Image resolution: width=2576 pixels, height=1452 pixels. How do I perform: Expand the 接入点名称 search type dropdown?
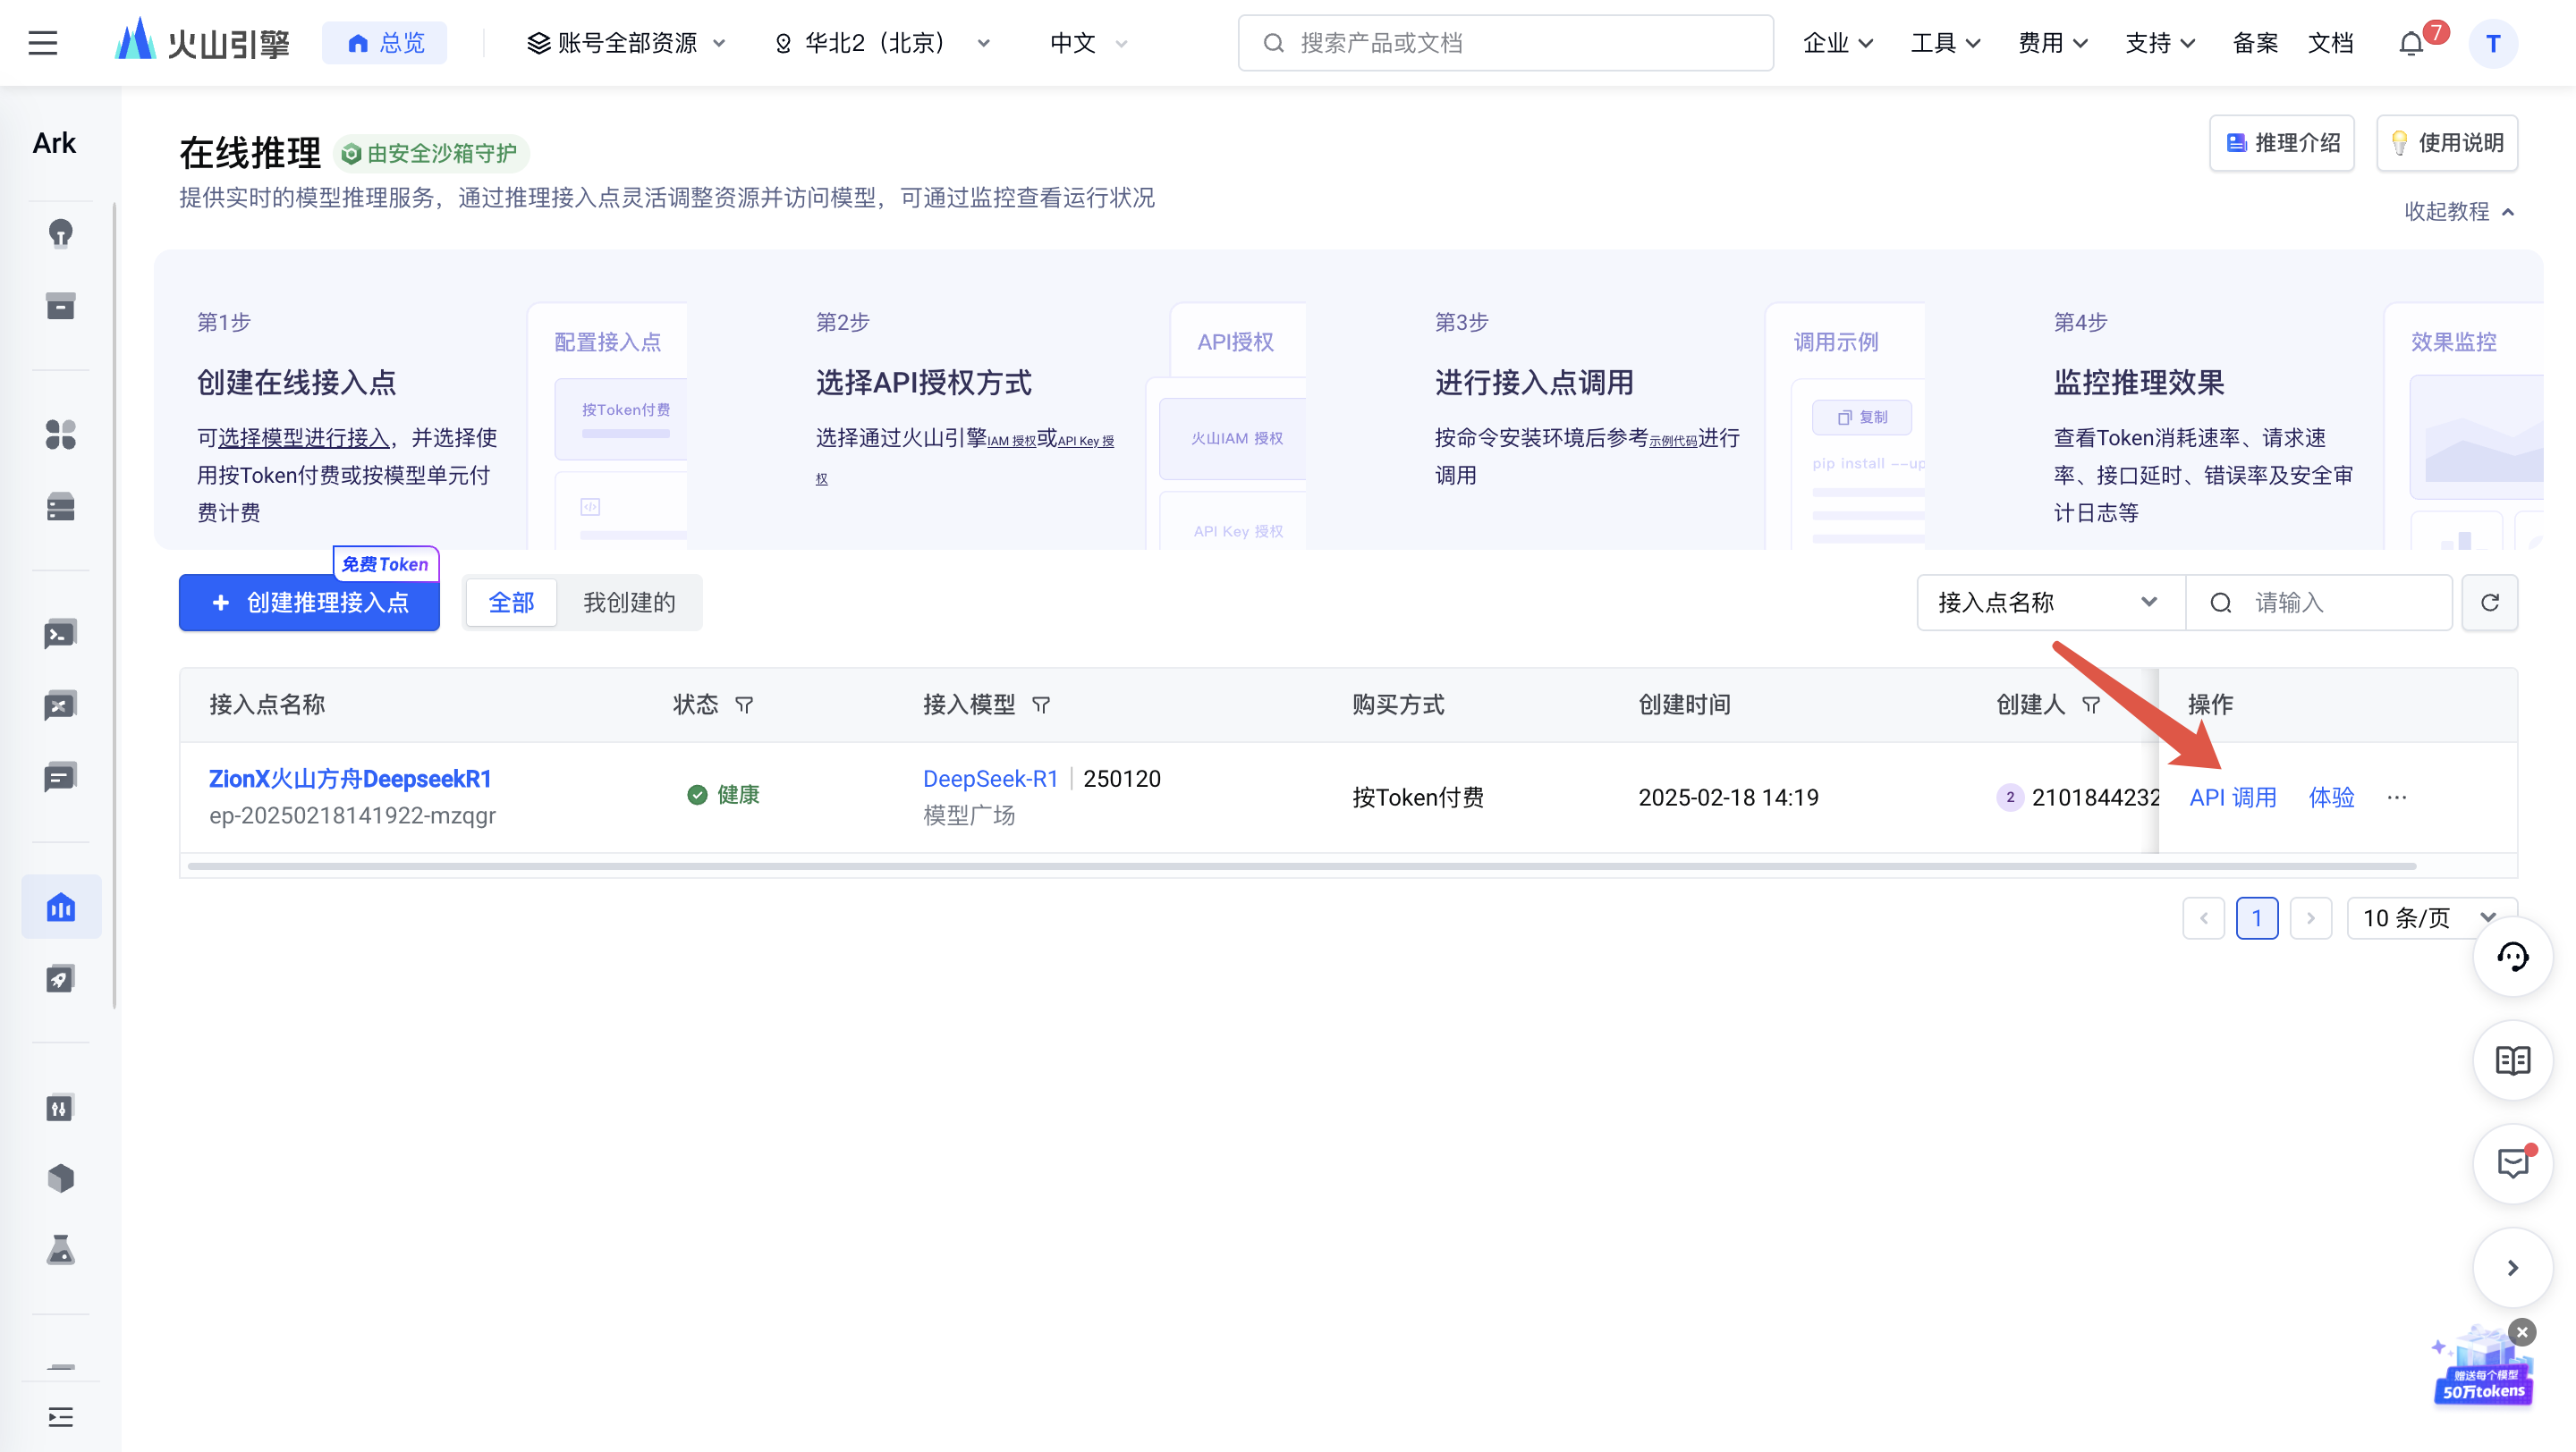[2048, 603]
